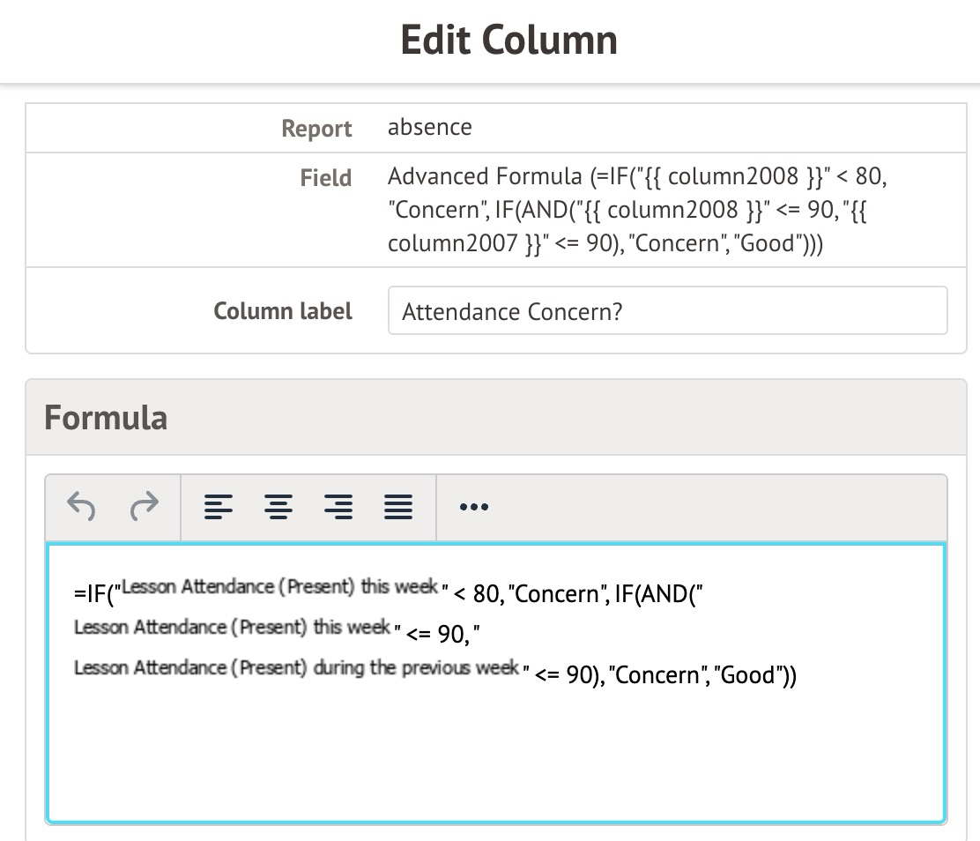
Task: Click the "absence" report value
Action: [x=430, y=127]
